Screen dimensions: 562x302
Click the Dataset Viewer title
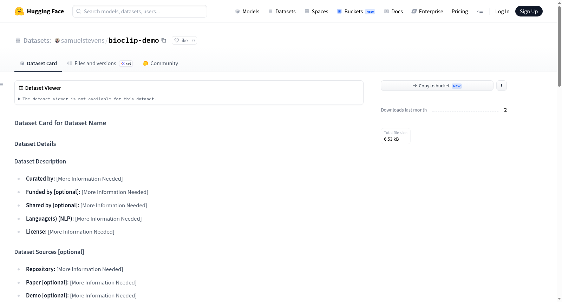(43, 88)
